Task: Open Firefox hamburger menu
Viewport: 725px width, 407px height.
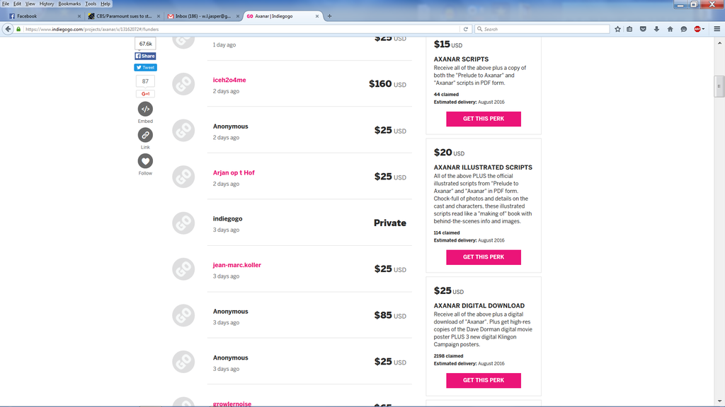Action: 717,29
